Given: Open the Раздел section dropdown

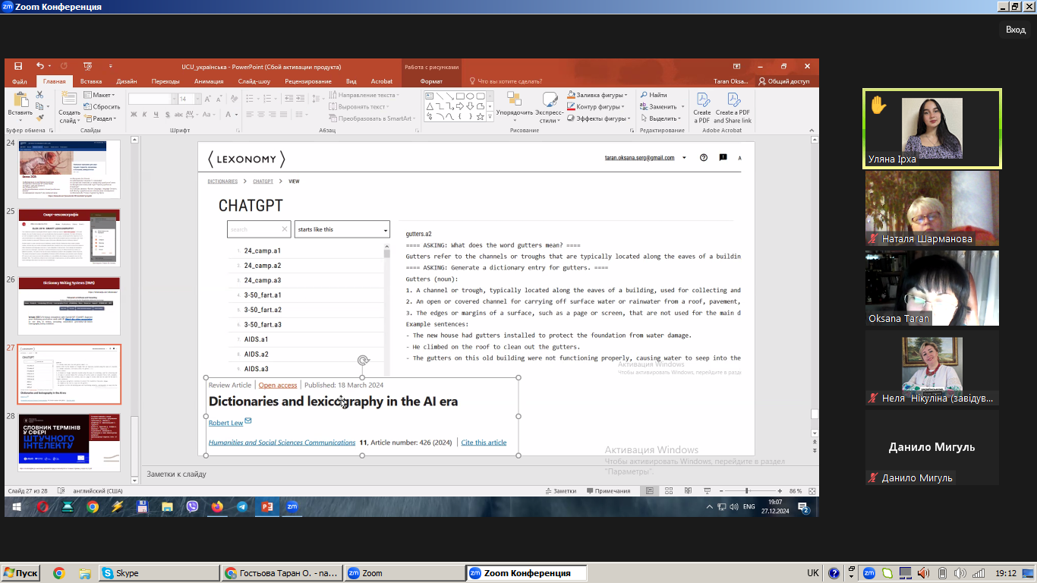Looking at the screenshot, I should pos(99,118).
